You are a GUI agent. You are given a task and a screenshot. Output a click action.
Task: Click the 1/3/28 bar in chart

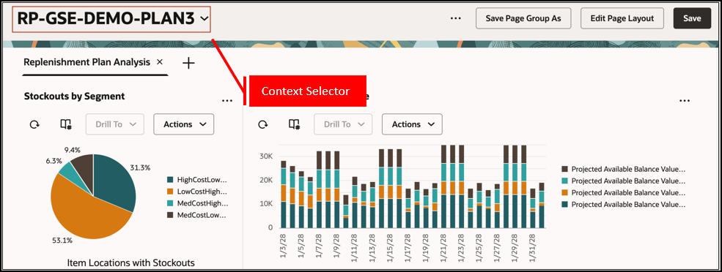[284, 194]
